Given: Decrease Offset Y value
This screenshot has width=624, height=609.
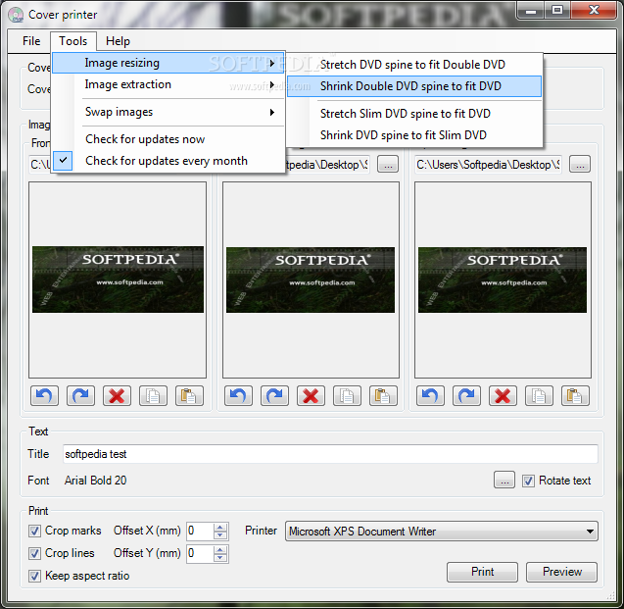Looking at the screenshot, I should [220, 558].
